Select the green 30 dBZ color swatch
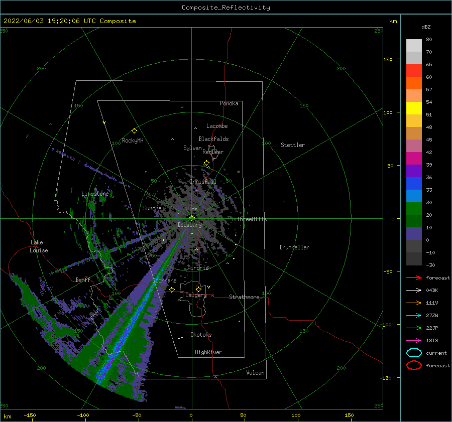Viewport: 452px width, 422px height. (414, 208)
